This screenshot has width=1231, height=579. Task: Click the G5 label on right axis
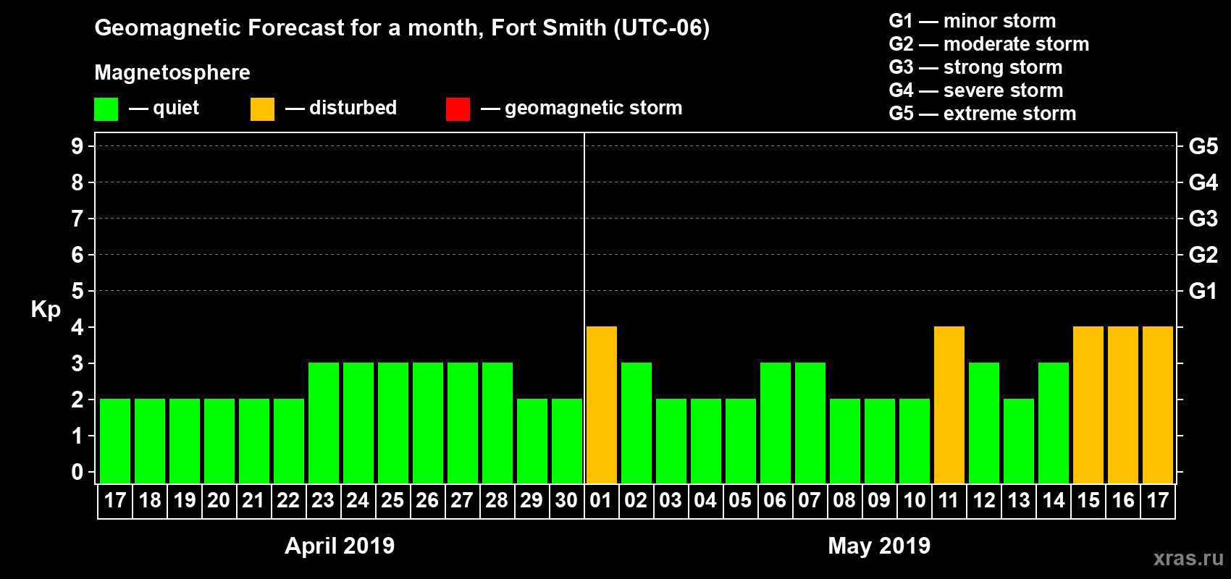(1203, 146)
